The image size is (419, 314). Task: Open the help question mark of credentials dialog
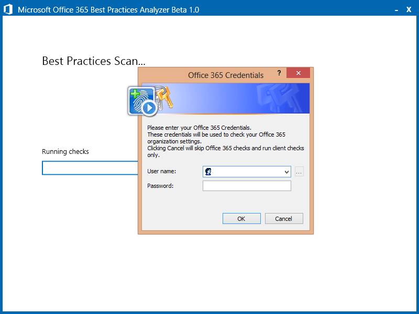pyautogui.click(x=279, y=73)
